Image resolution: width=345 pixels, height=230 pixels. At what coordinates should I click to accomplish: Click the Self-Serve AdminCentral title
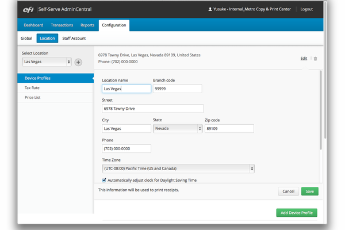point(65,9)
